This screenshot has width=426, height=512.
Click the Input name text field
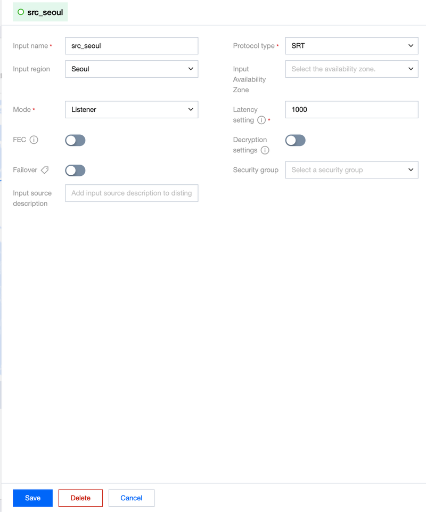click(132, 46)
